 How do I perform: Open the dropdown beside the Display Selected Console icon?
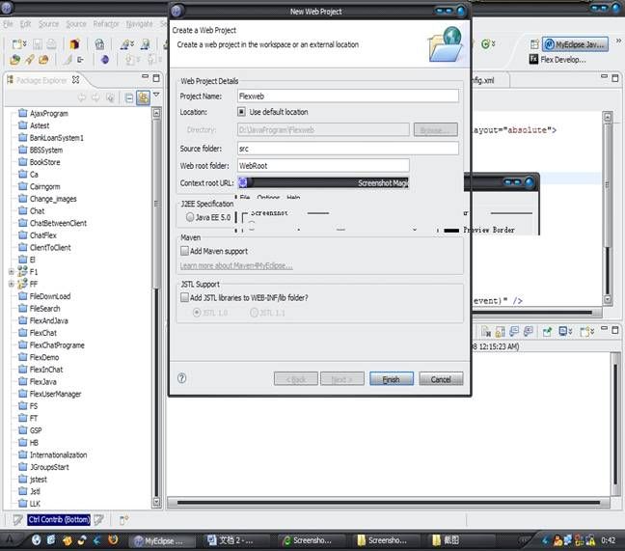click(571, 332)
